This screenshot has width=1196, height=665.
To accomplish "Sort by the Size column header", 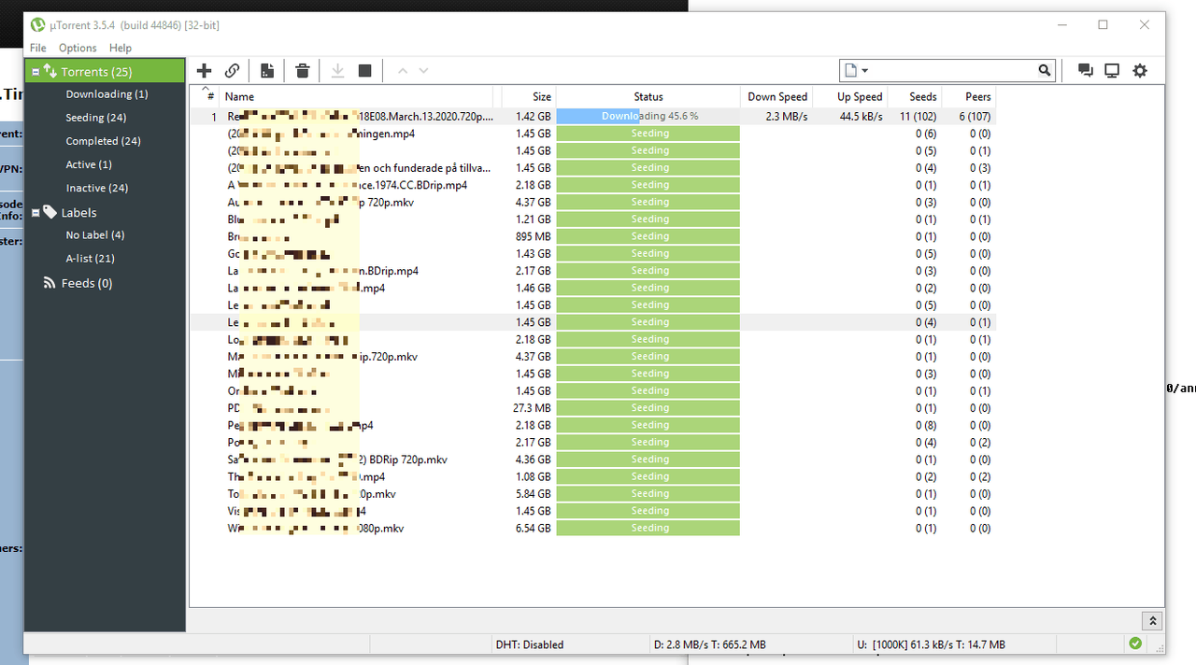I will [x=528, y=96].
